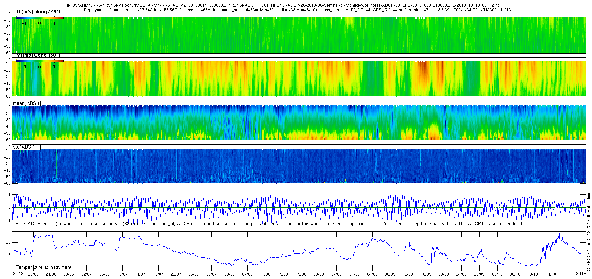Screen dimensions: 592x279
Task: Click the IMOS timestamp vertical label
Action: point(589,232)
